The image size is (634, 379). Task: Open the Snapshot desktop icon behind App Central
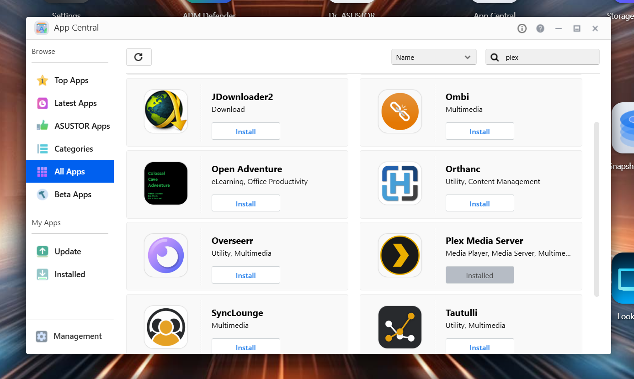click(x=623, y=128)
